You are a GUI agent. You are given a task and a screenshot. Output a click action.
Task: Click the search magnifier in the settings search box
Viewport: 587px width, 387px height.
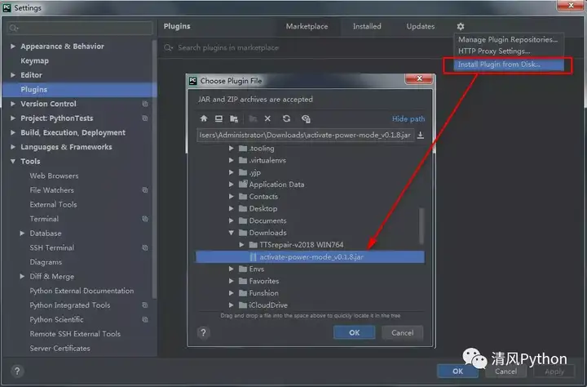(14, 28)
